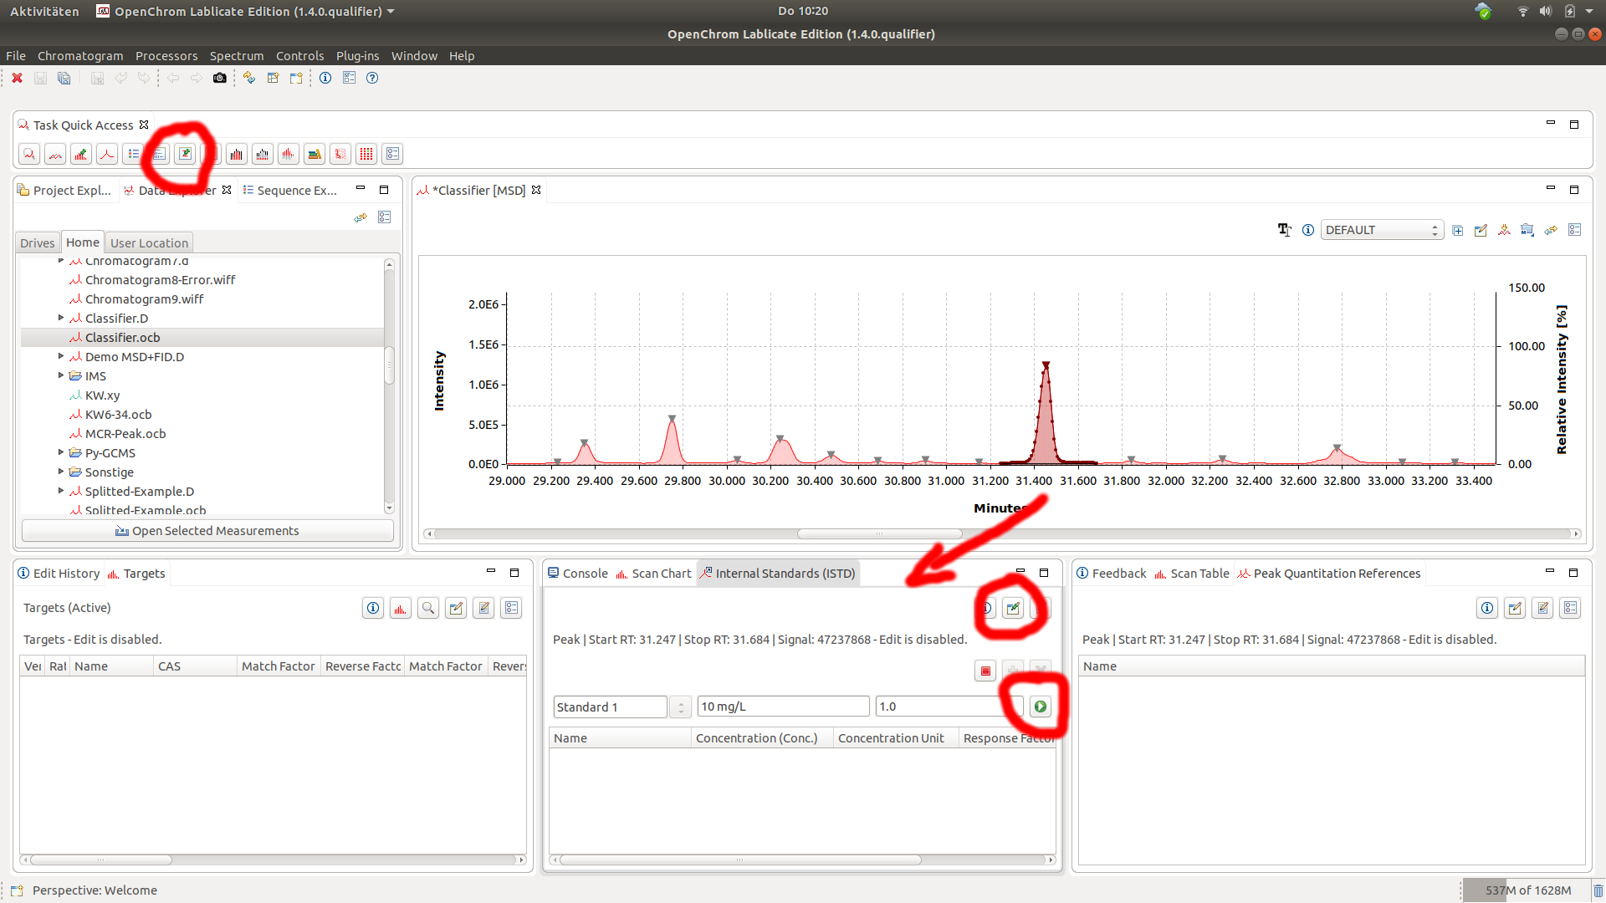Open Task Quick Access settings icon

392,154
